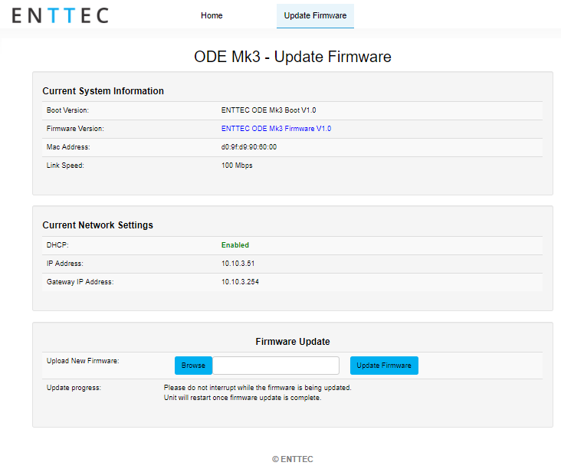Click the DHCP Enabled status
The width and height of the screenshot is (561, 469).
tap(235, 245)
